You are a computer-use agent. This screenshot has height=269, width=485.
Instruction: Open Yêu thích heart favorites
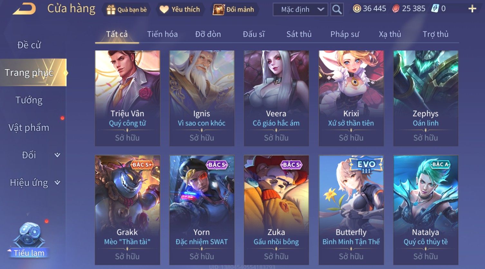coord(164,10)
